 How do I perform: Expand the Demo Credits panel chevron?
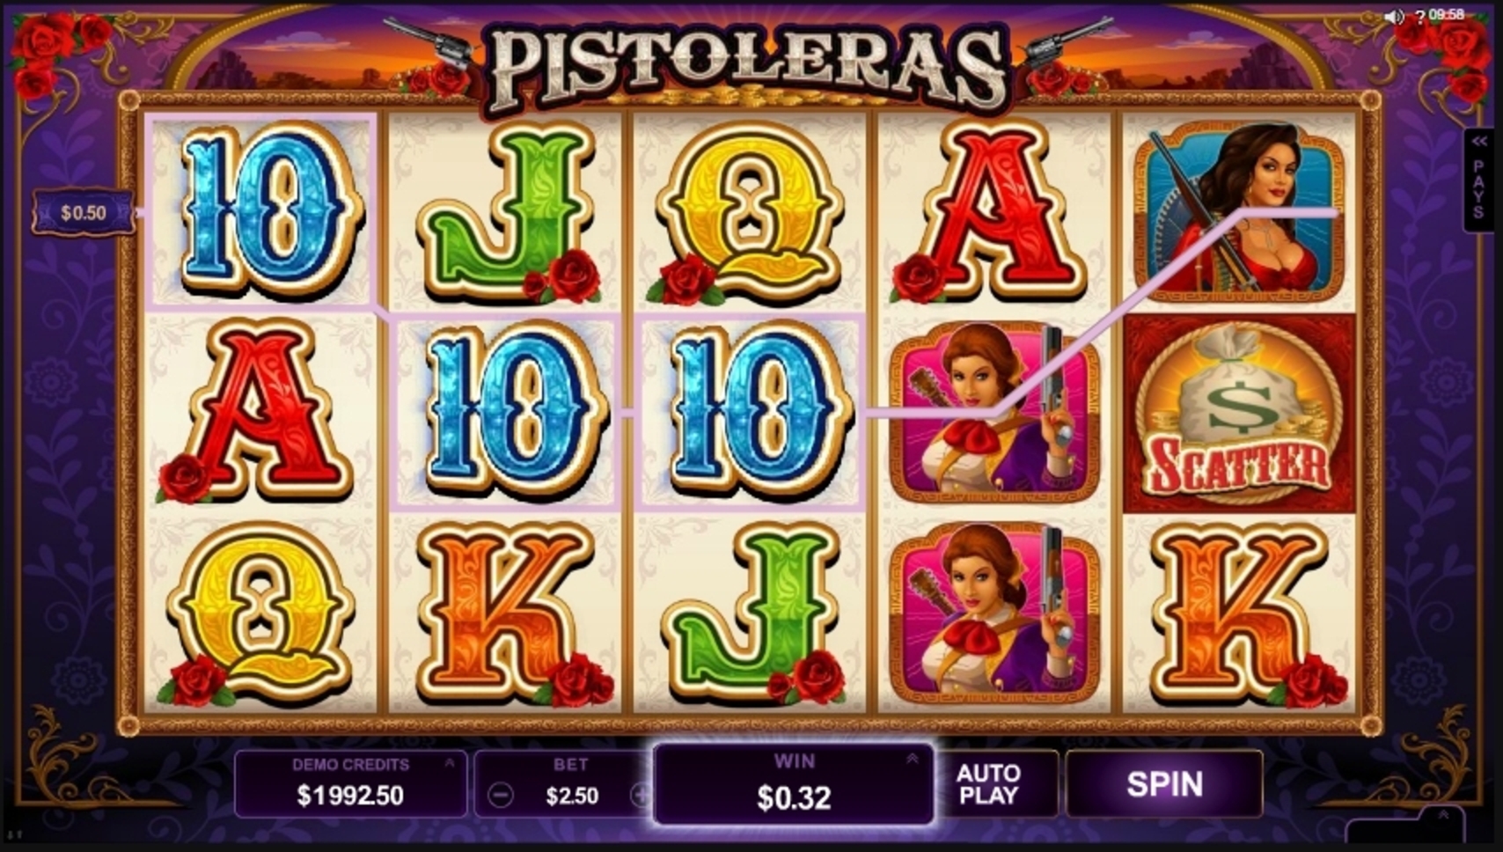[x=450, y=763]
